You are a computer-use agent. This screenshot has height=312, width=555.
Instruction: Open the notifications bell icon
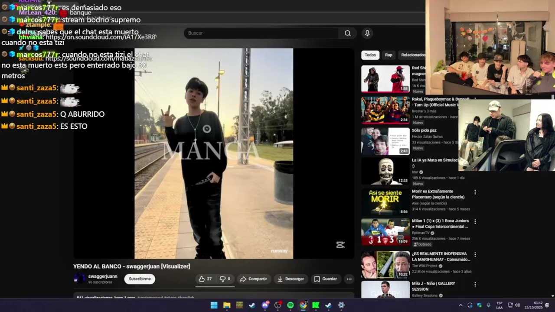(547, 305)
